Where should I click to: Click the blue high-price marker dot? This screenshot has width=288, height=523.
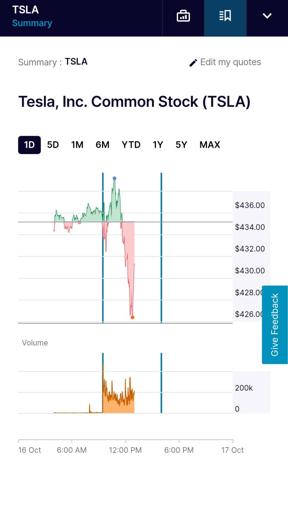click(114, 178)
